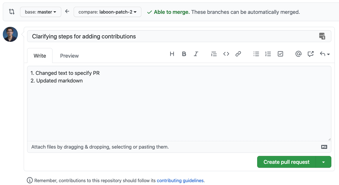
Task: Insert code formatting from the toolbar
Action: (x=226, y=54)
